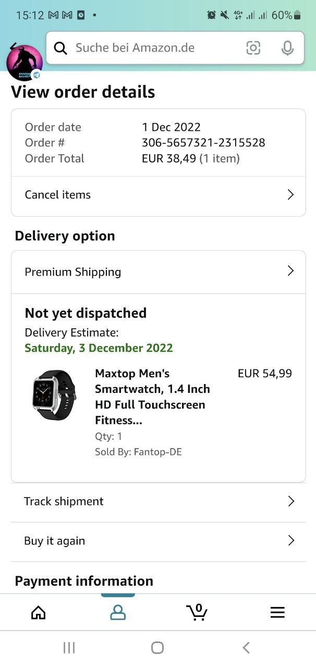The image size is (316, 667).
Task: Tap the circular profile avatar overlay
Action: tap(24, 63)
